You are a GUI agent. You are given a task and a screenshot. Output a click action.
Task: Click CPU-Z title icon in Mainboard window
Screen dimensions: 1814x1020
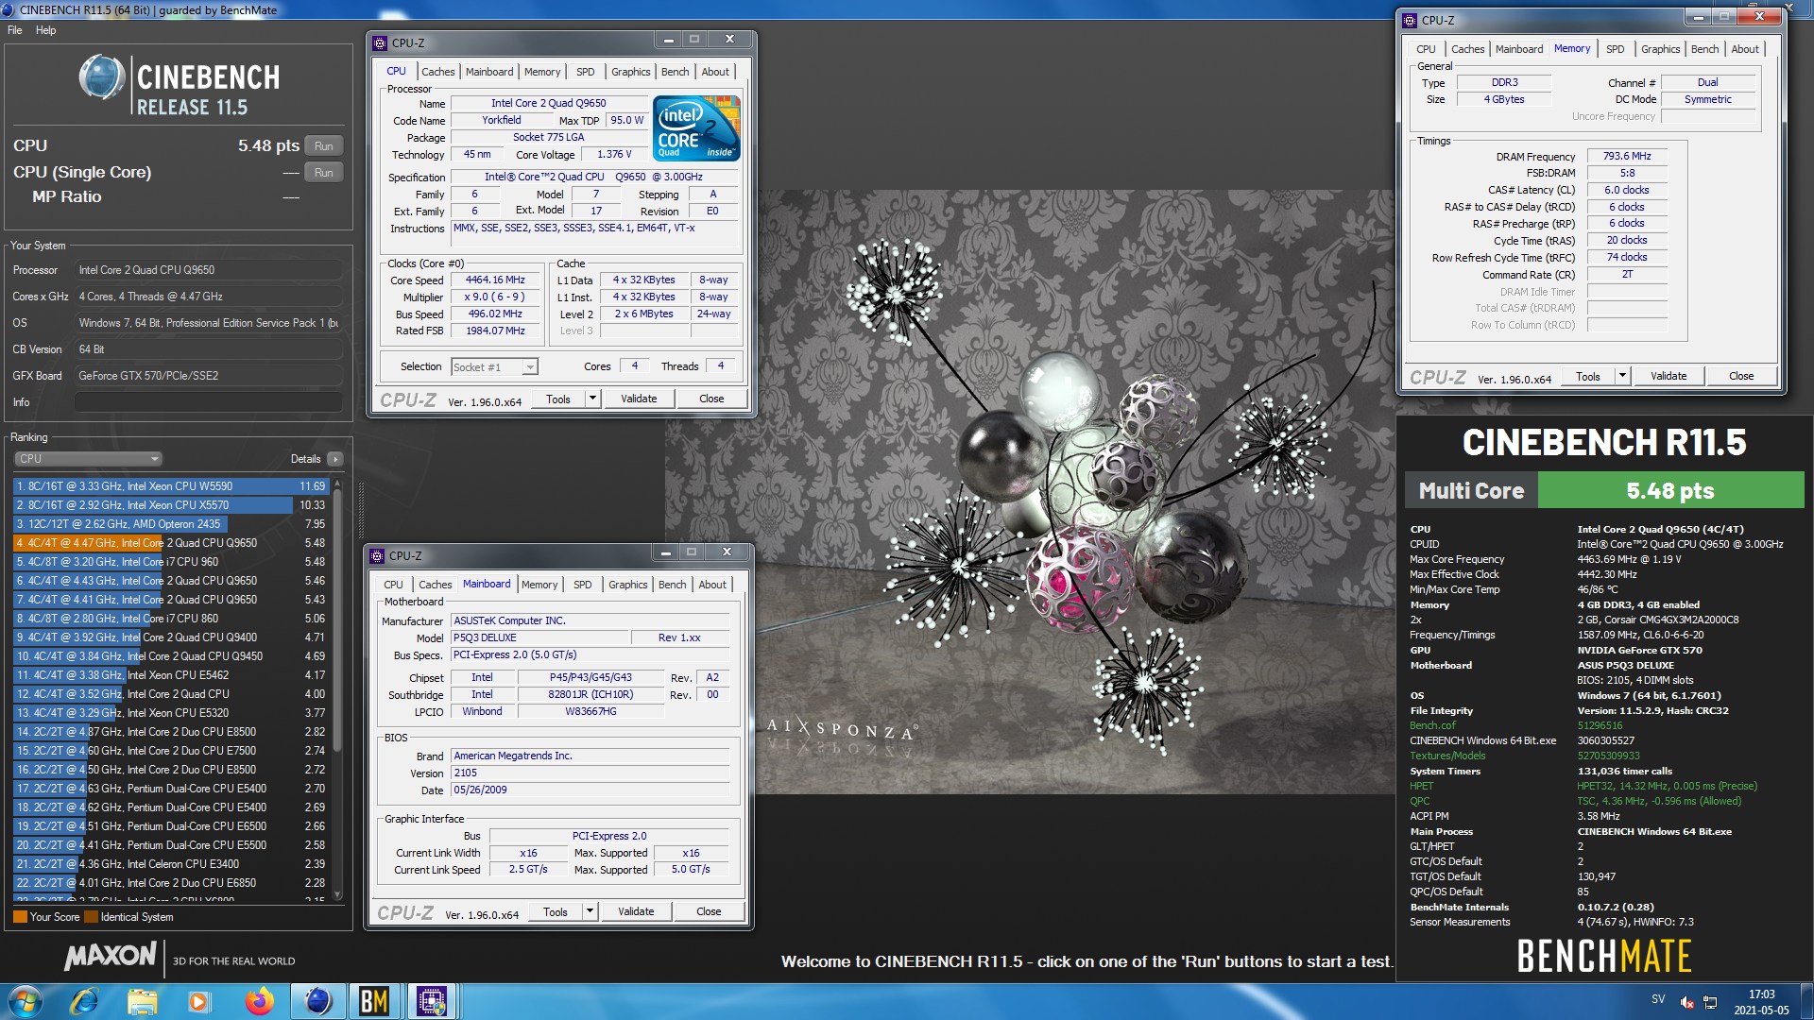click(377, 555)
